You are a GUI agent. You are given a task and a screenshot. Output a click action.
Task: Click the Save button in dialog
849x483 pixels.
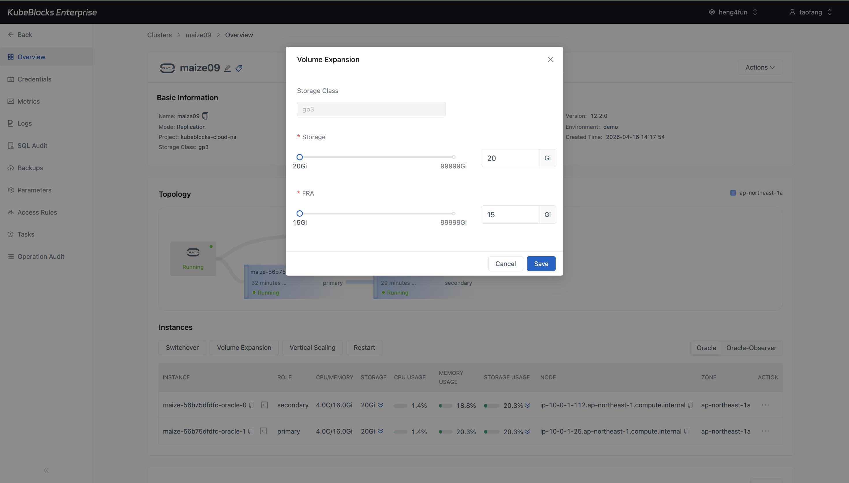(x=541, y=264)
